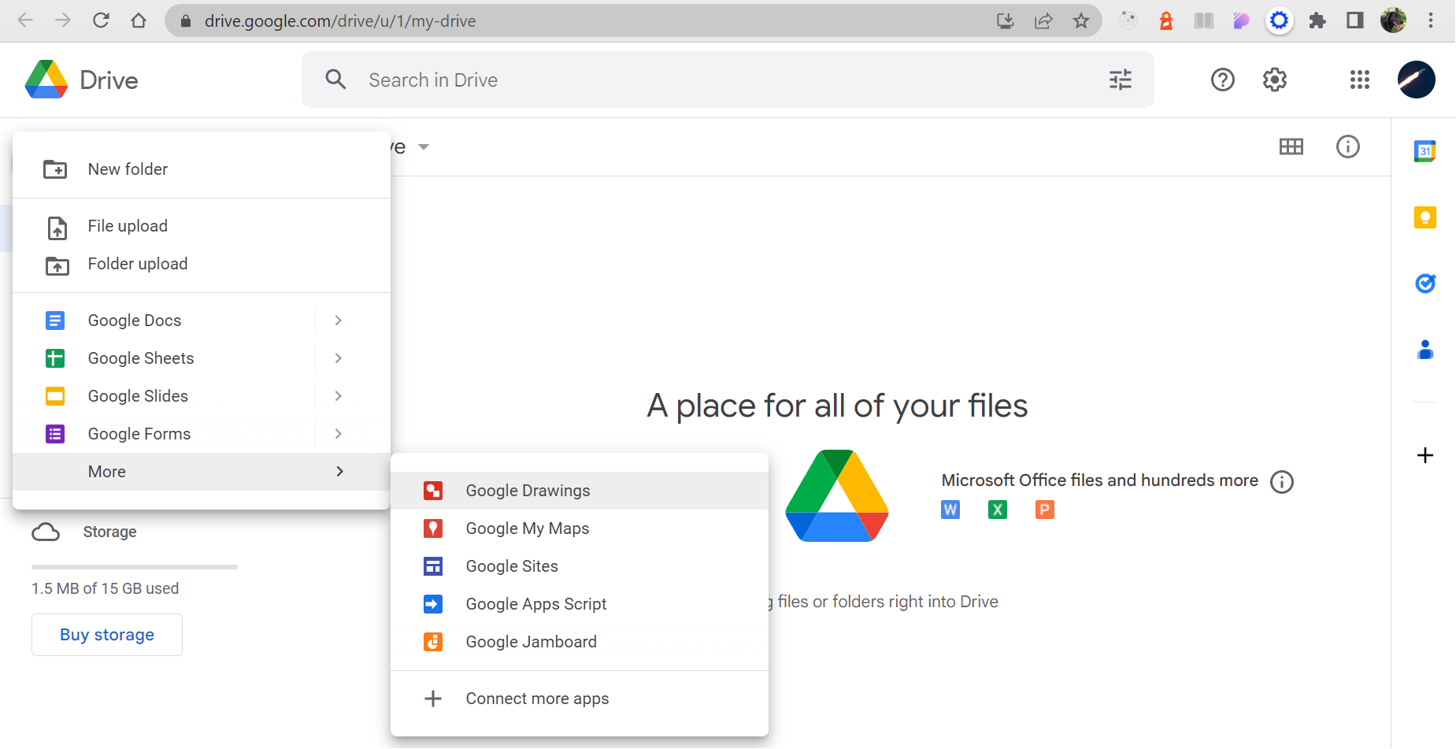Viewport: 1456px width, 749px height.
Task: Click the Storage cloud icon
Action: pyautogui.click(x=46, y=532)
